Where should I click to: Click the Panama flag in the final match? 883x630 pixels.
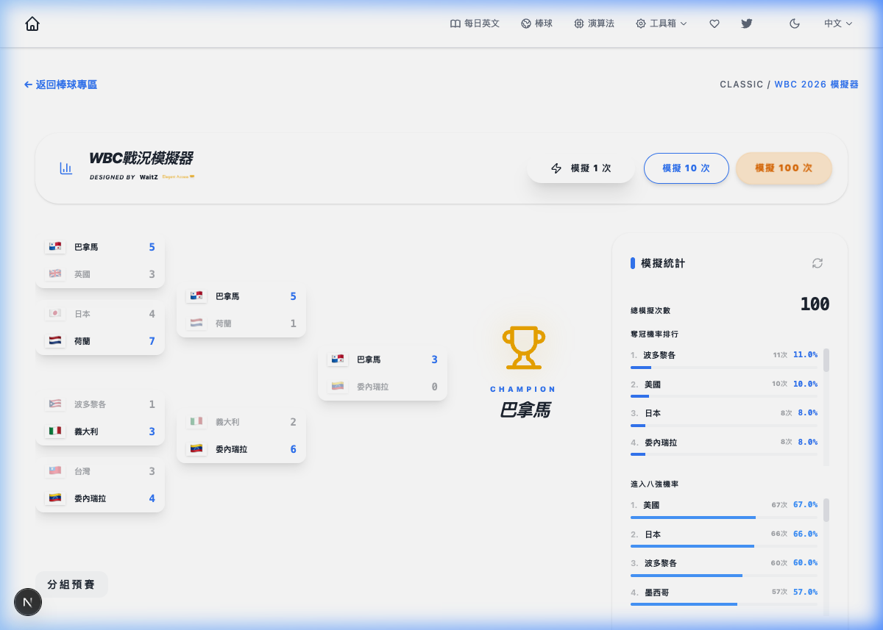pos(338,359)
